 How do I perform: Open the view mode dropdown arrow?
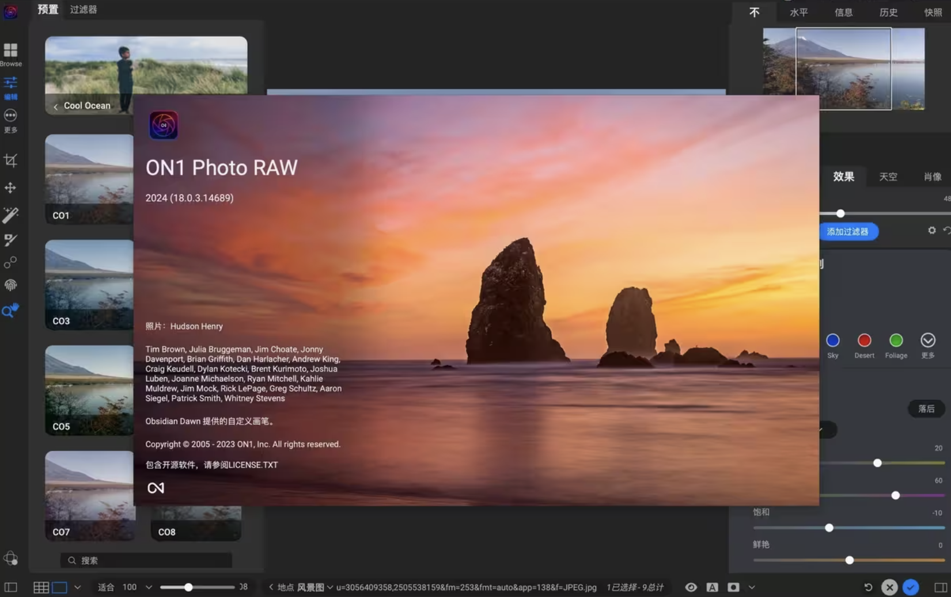coord(77,587)
